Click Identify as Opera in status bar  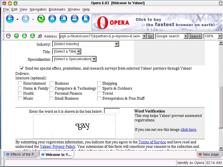(x=191, y=163)
